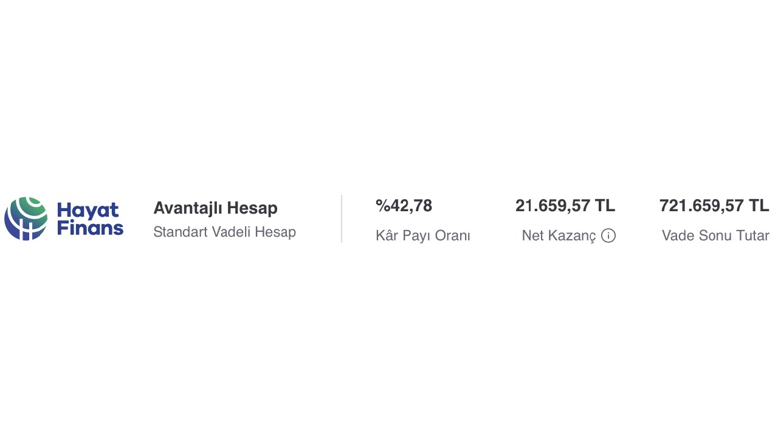This screenshot has width=778, height=437.
Task: Click the 21.659,57 TL net gain amount
Action: 565,206
